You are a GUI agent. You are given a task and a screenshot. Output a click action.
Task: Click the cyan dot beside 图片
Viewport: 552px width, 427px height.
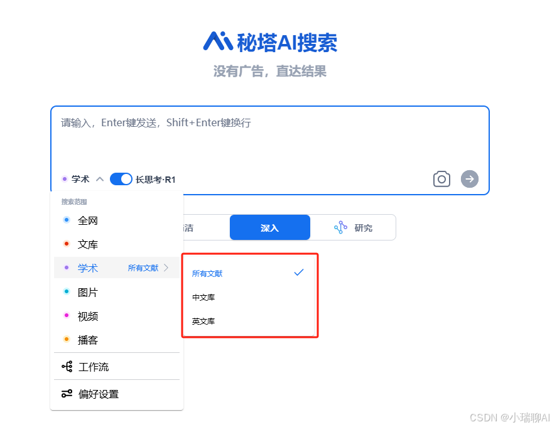coord(66,291)
